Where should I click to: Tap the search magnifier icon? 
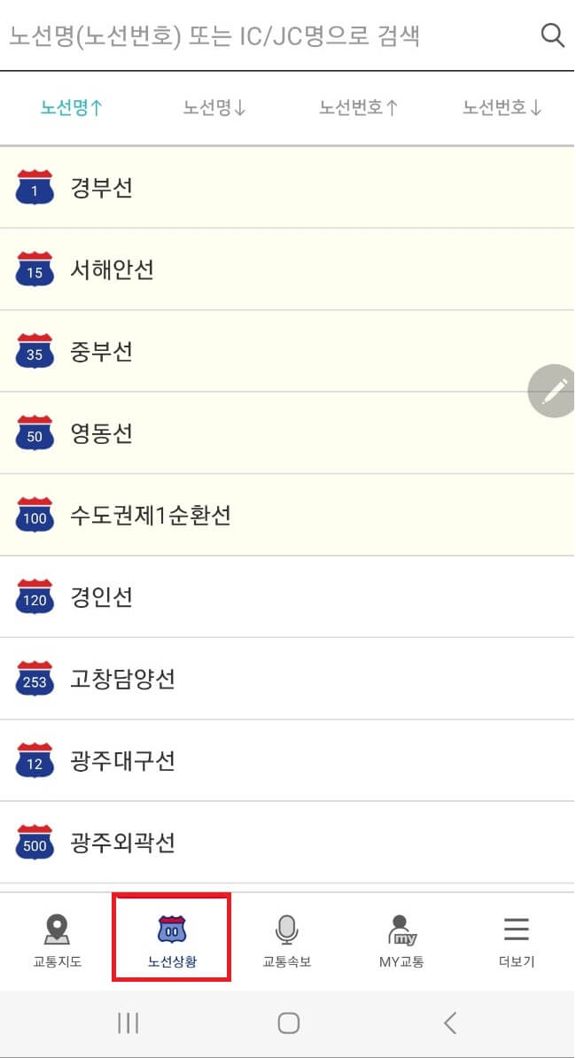pos(552,35)
